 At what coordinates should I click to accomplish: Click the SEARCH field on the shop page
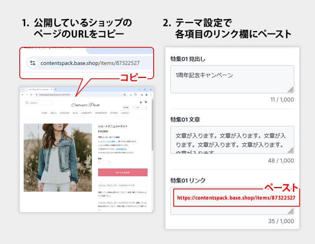coord(39,103)
